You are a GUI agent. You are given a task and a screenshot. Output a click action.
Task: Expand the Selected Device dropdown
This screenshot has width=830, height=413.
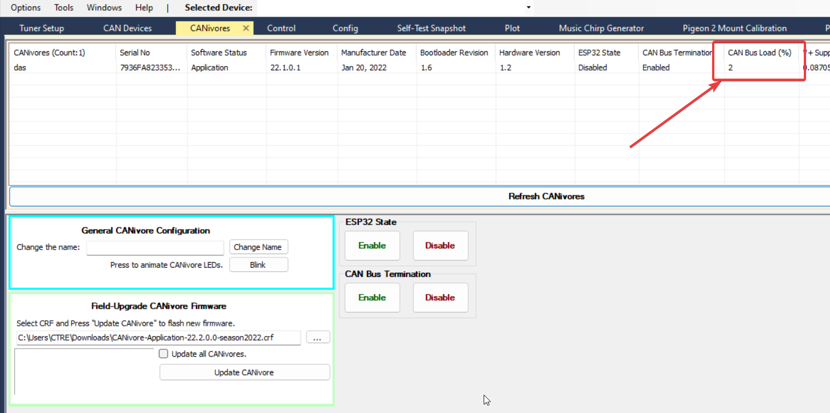[x=529, y=7]
